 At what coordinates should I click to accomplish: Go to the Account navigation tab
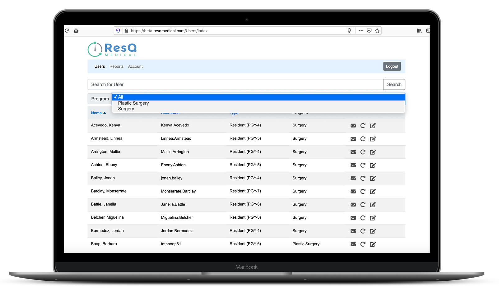tap(135, 66)
